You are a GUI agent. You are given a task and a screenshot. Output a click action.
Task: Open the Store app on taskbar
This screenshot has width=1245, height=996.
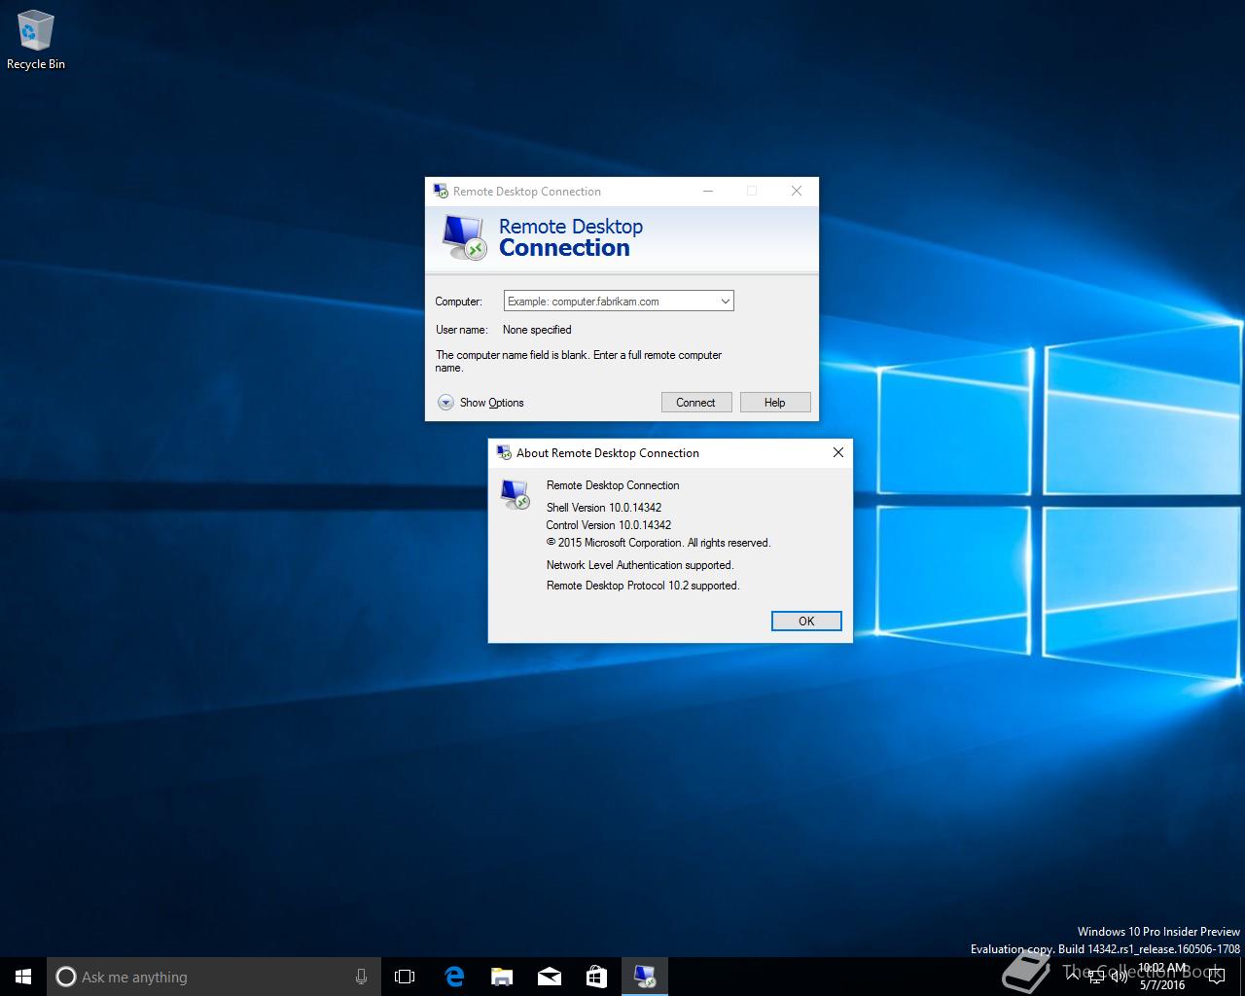(x=596, y=977)
